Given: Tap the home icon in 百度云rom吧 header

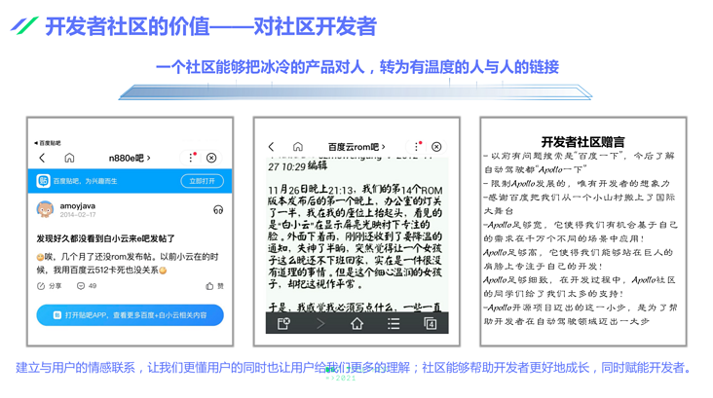Looking at the screenshot, I should click(297, 146).
